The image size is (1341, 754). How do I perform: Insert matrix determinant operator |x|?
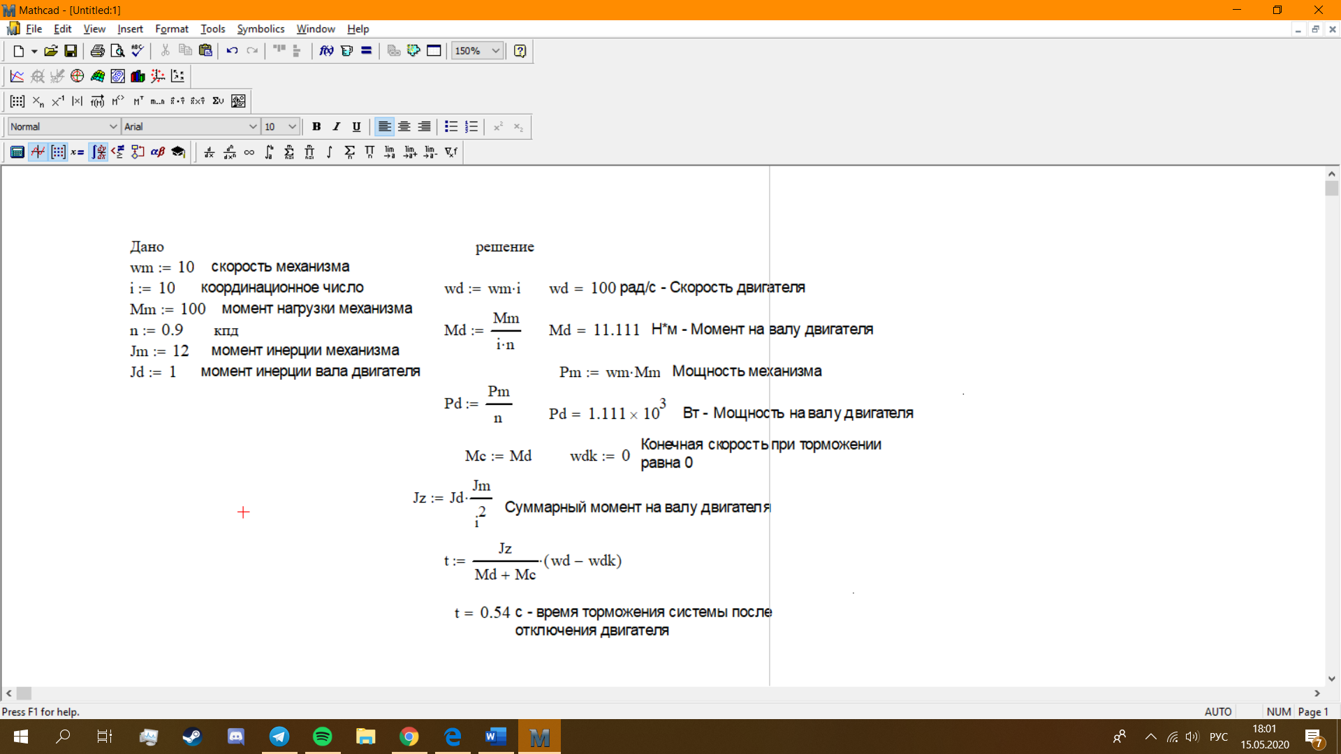(x=78, y=101)
